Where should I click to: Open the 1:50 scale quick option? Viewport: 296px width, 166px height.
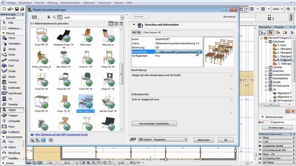278,142
